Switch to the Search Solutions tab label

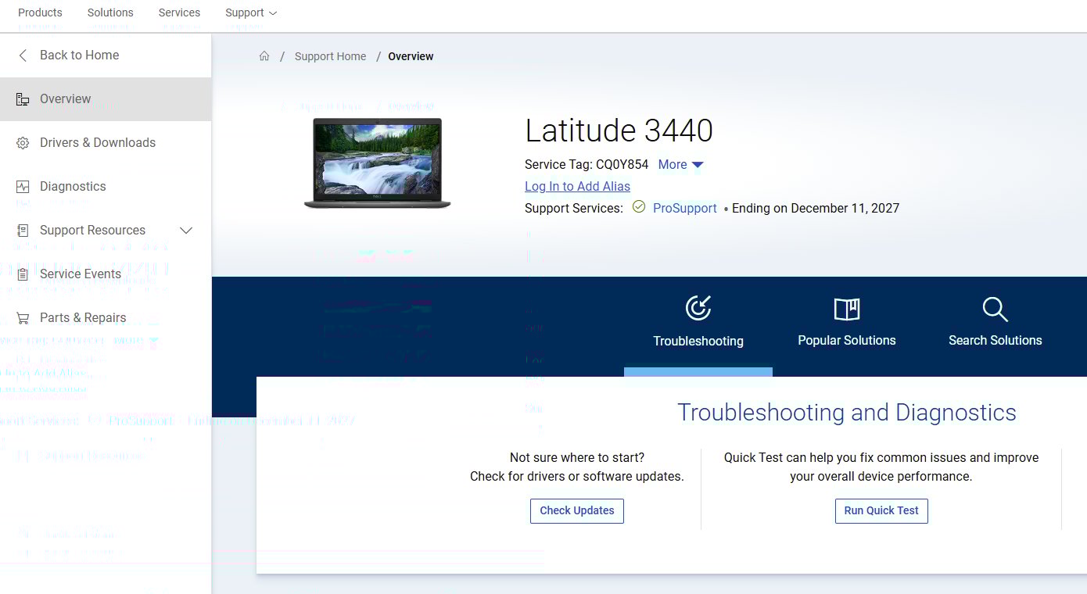click(x=996, y=340)
